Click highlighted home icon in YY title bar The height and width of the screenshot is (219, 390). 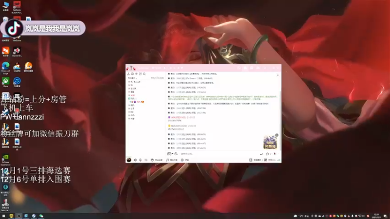tap(245, 68)
